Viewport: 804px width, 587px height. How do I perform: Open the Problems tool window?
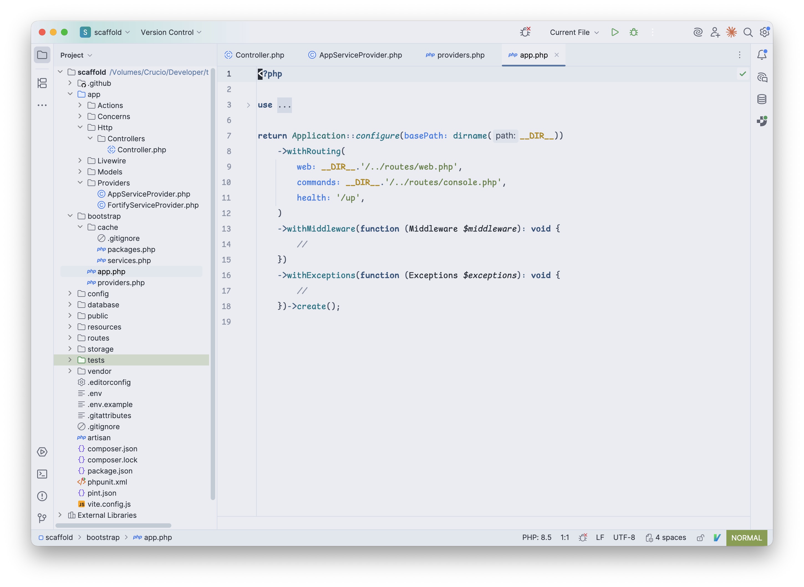tap(42, 496)
